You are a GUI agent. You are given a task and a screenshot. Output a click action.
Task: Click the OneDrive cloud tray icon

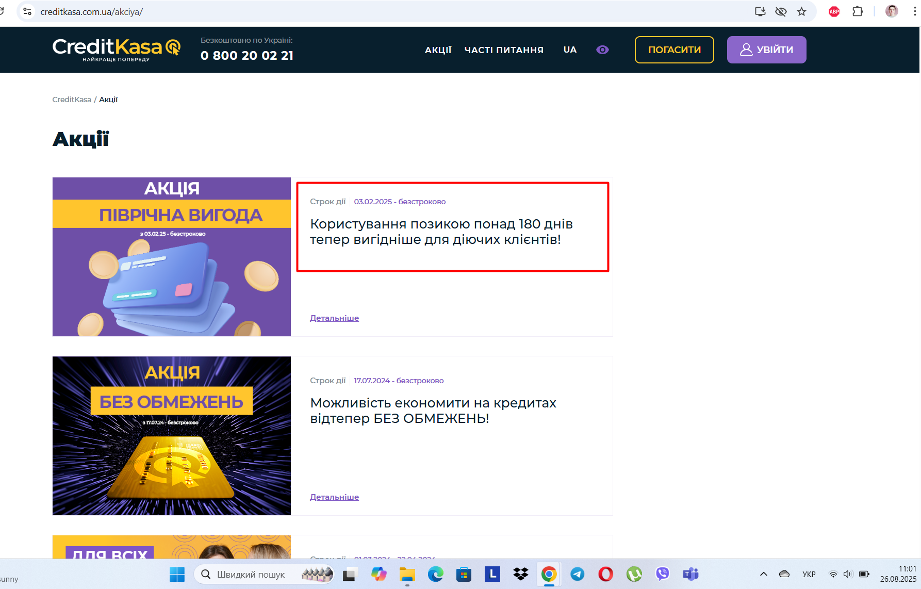(784, 574)
